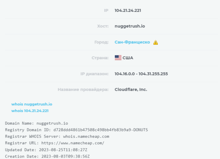Click the warning triangle icon beside Сан-Франциско
The height and width of the screenshot is (159, 220).
pyautogui.click(x=156, y=43)
